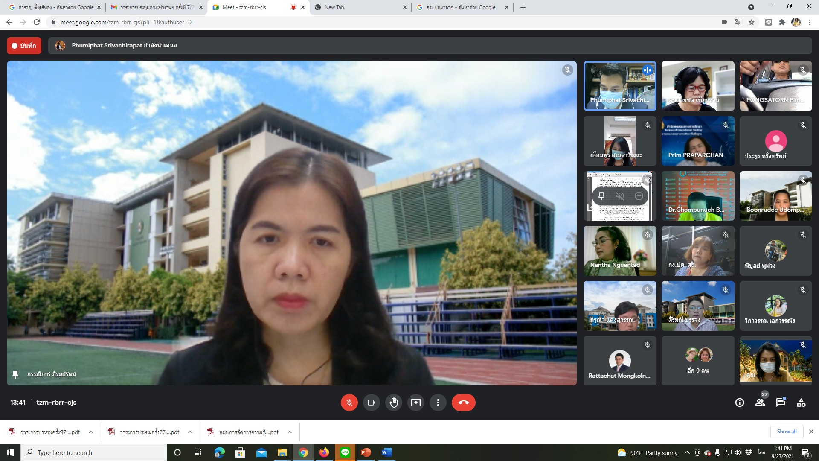The image size is (819, 461).
Task: Show the participants list
Action: click(760, 403)
